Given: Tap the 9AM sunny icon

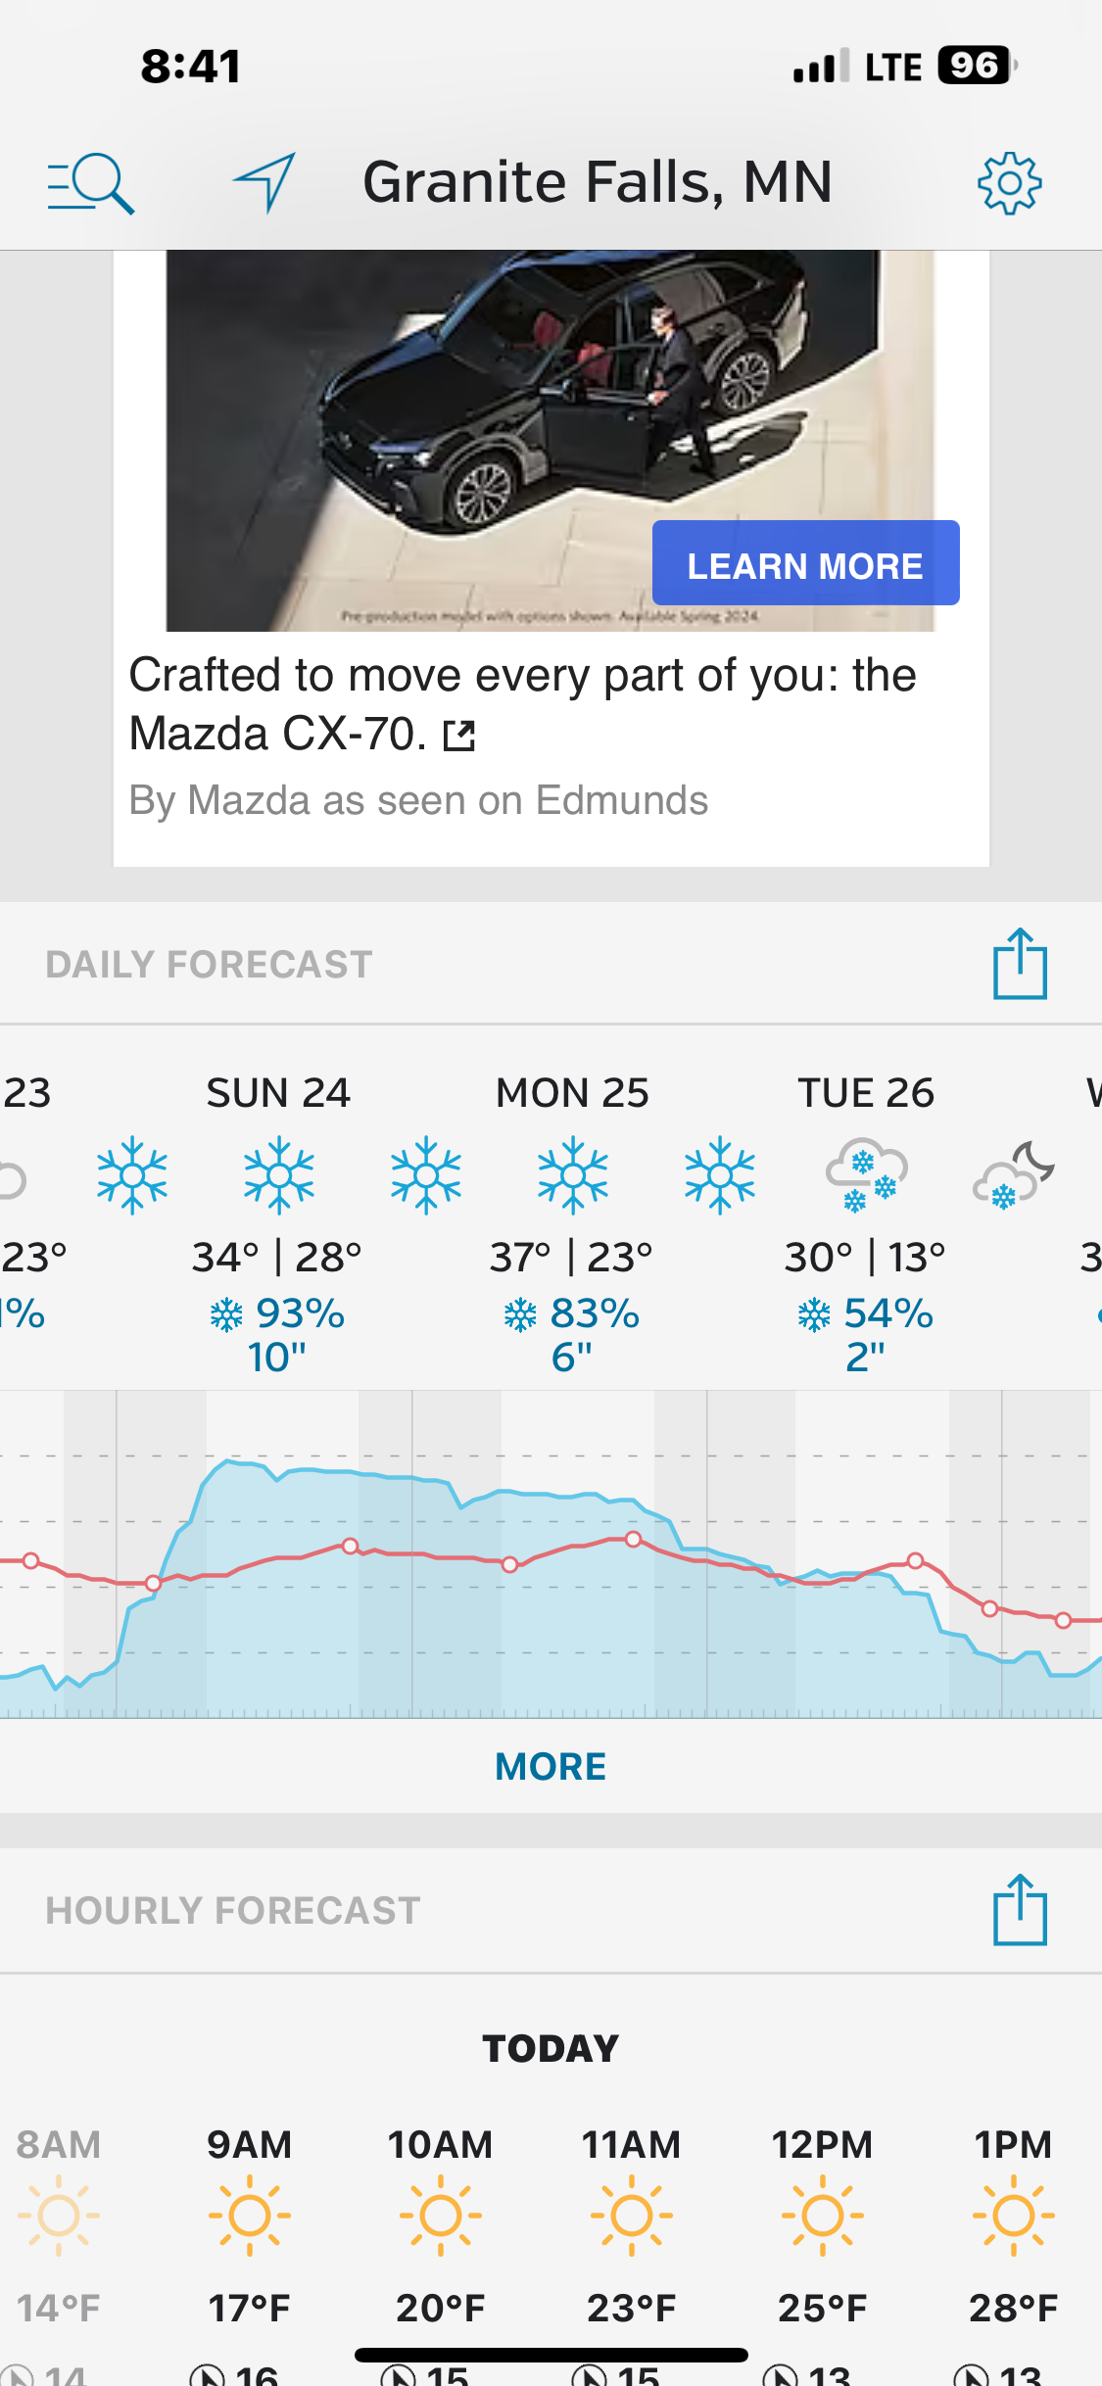Looking at the screenshot, I should pyautogui.click(x=250, y=2215).
